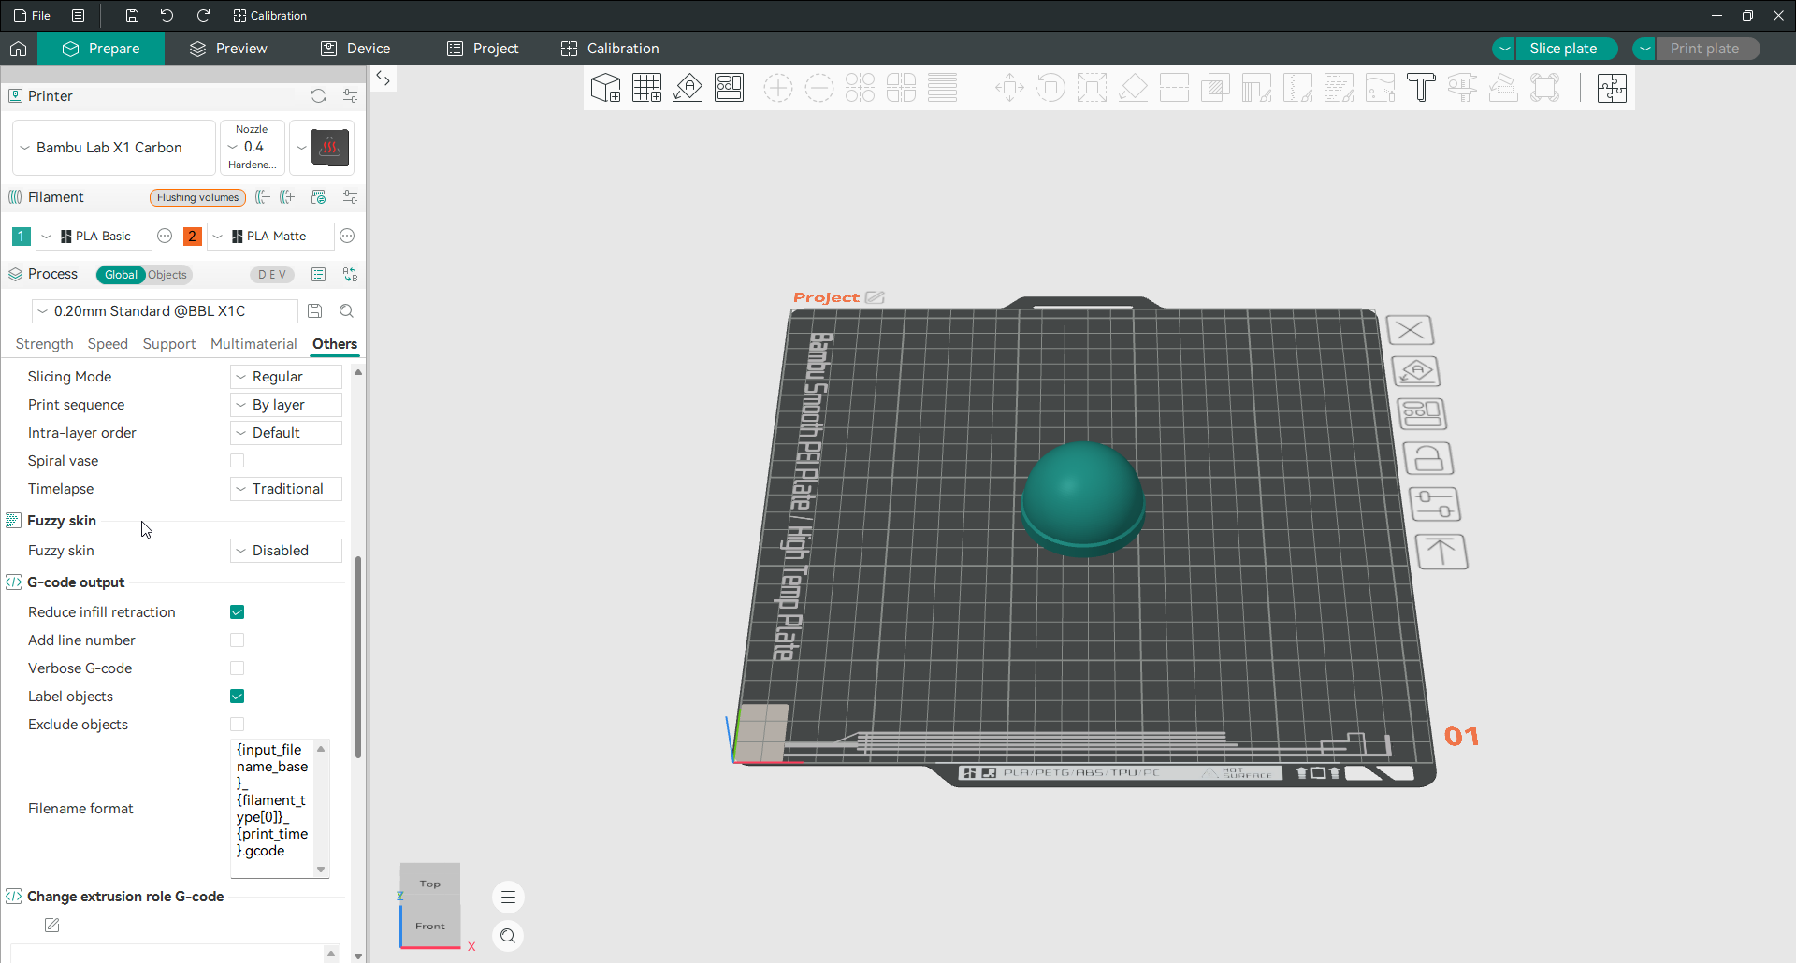Click edit icon under Change extrusion role

coord(52,925)
